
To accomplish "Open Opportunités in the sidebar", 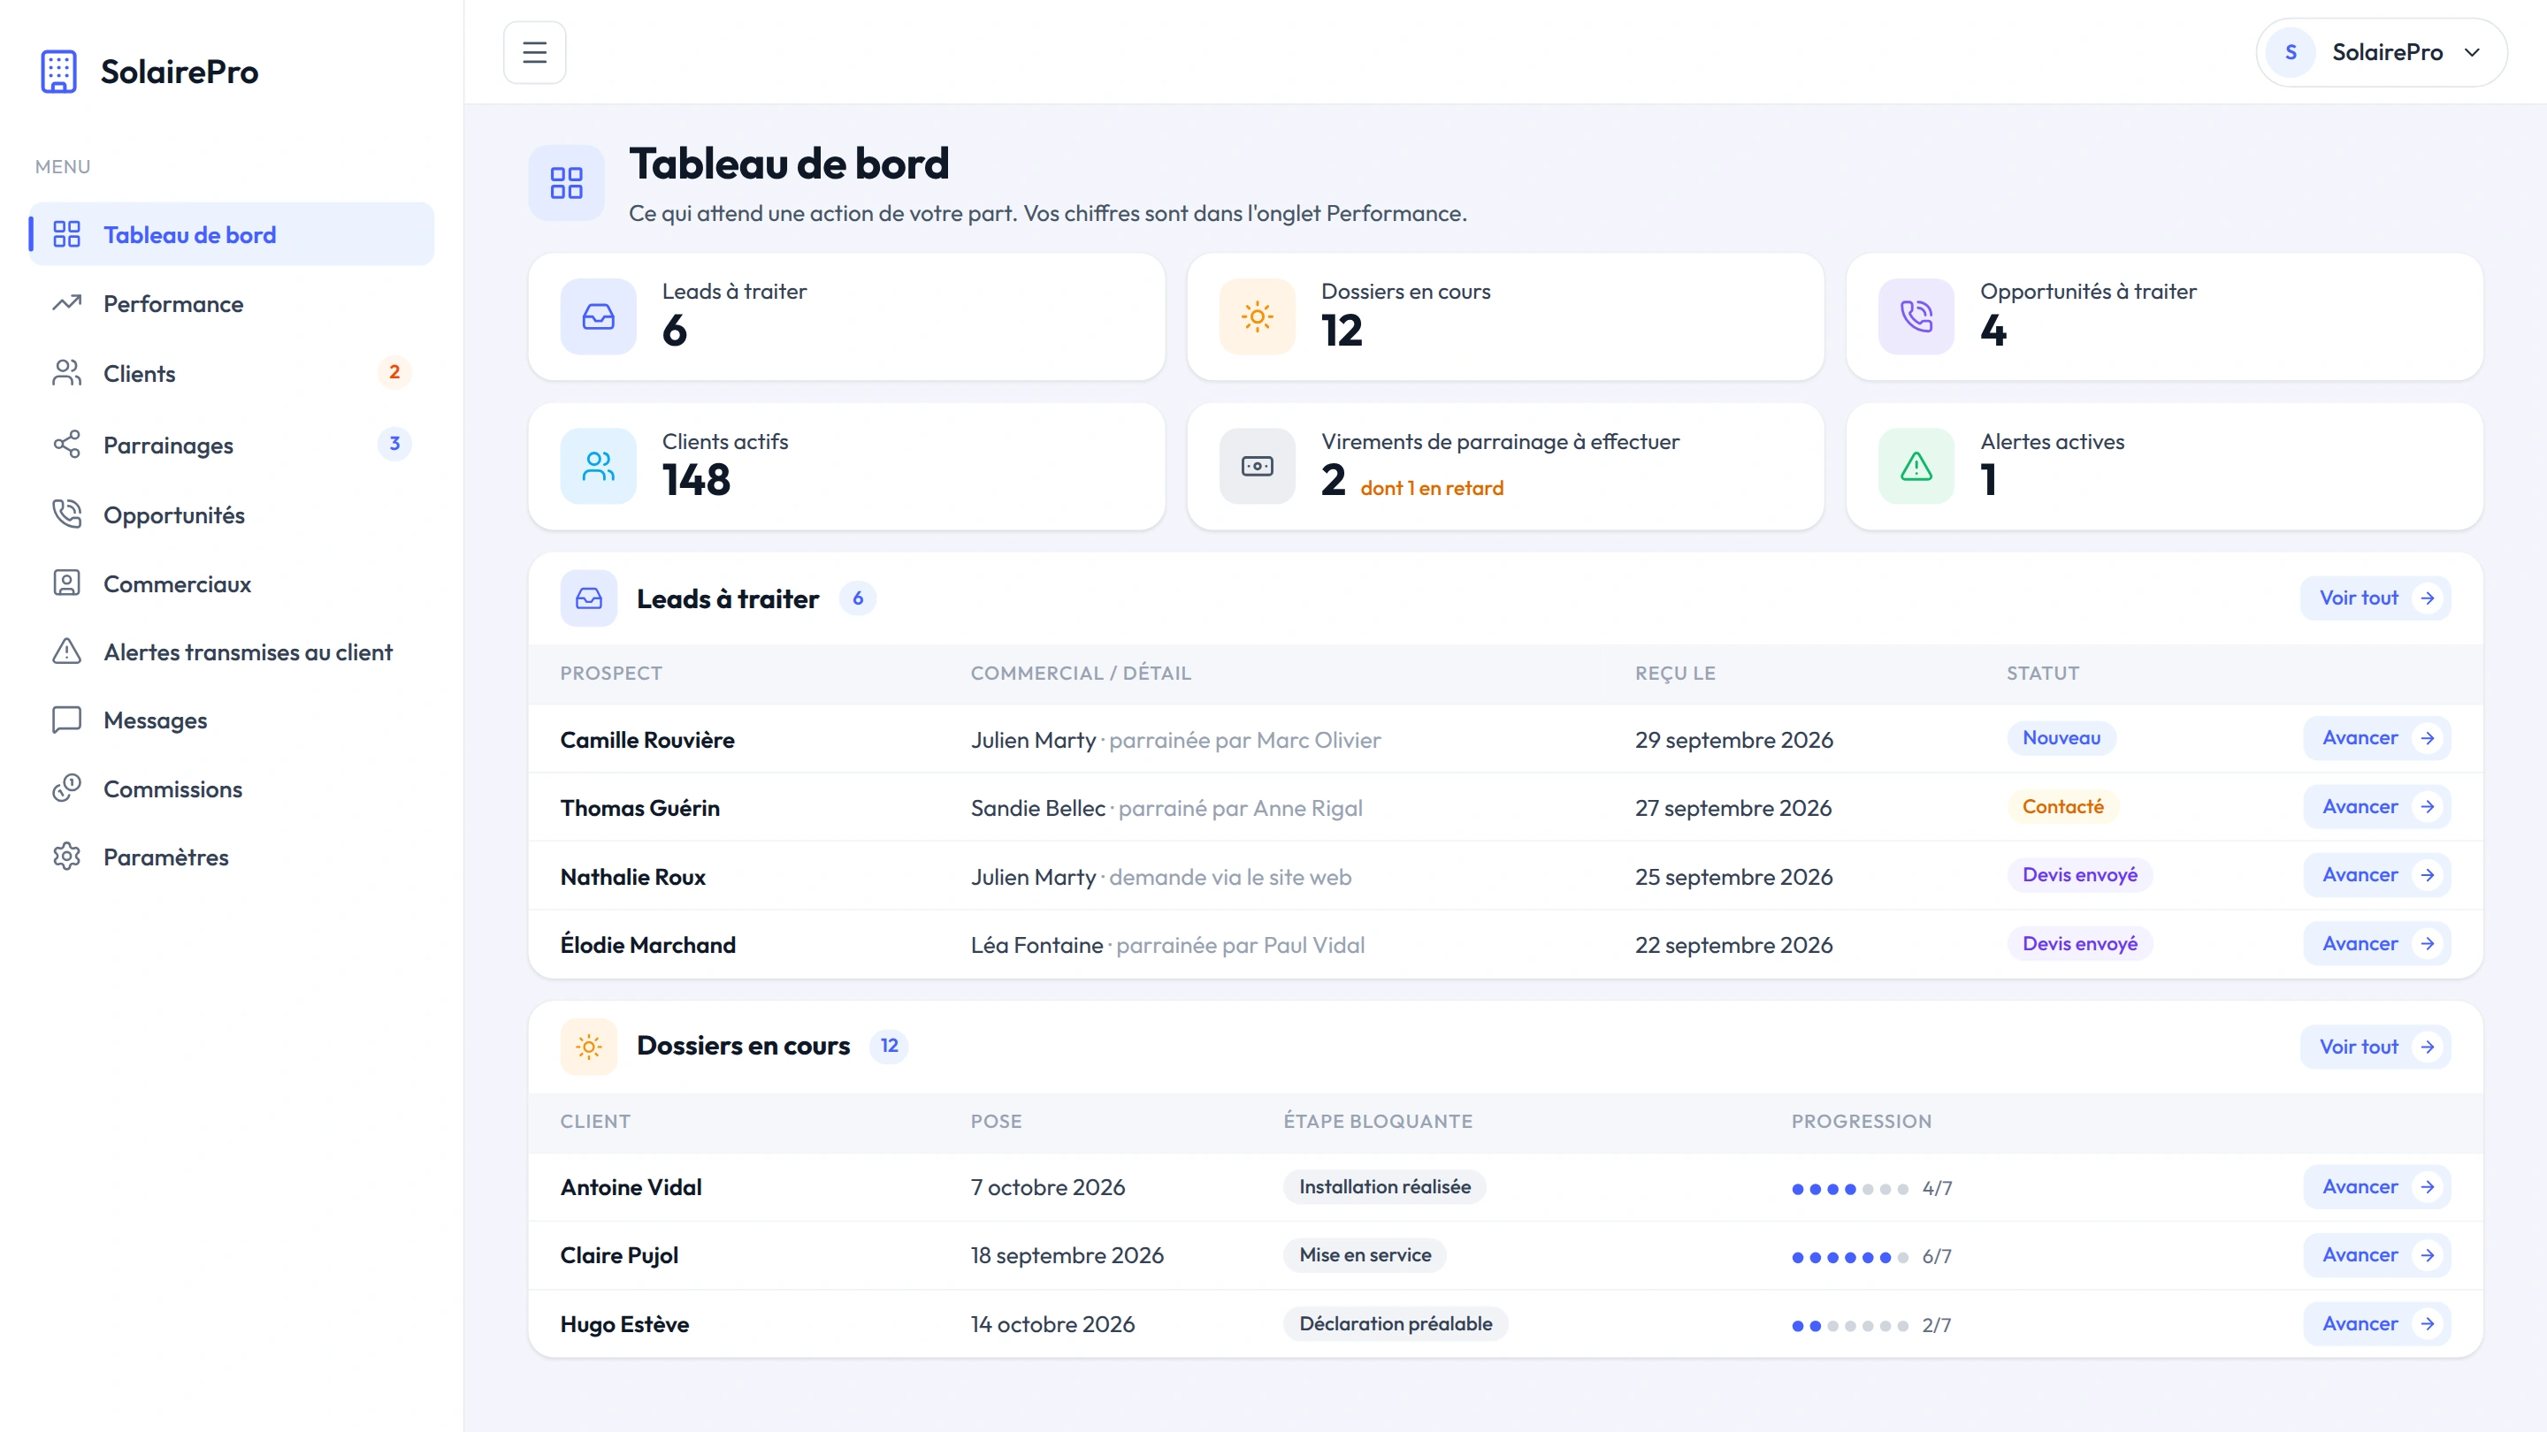I will click(x=232, y=514).
